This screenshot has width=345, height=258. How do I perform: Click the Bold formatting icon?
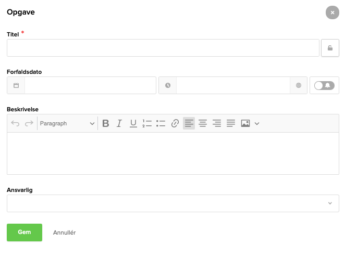106,123
